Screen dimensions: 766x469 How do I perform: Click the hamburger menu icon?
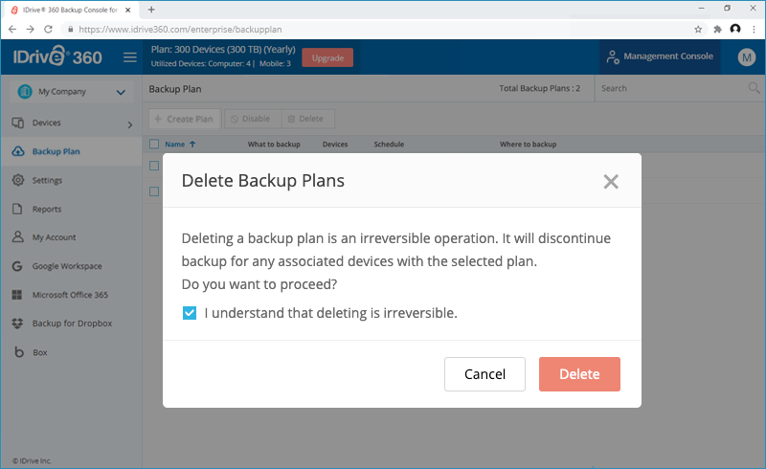coord(130,57)
